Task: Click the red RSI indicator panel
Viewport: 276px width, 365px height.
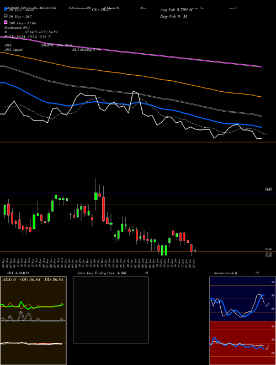Action: (242, 343)
